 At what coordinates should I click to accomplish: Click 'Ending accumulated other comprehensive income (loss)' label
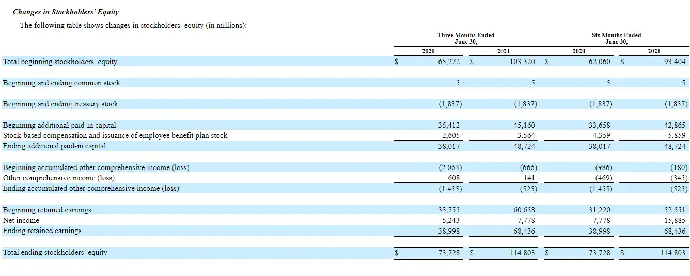[91, 188]
